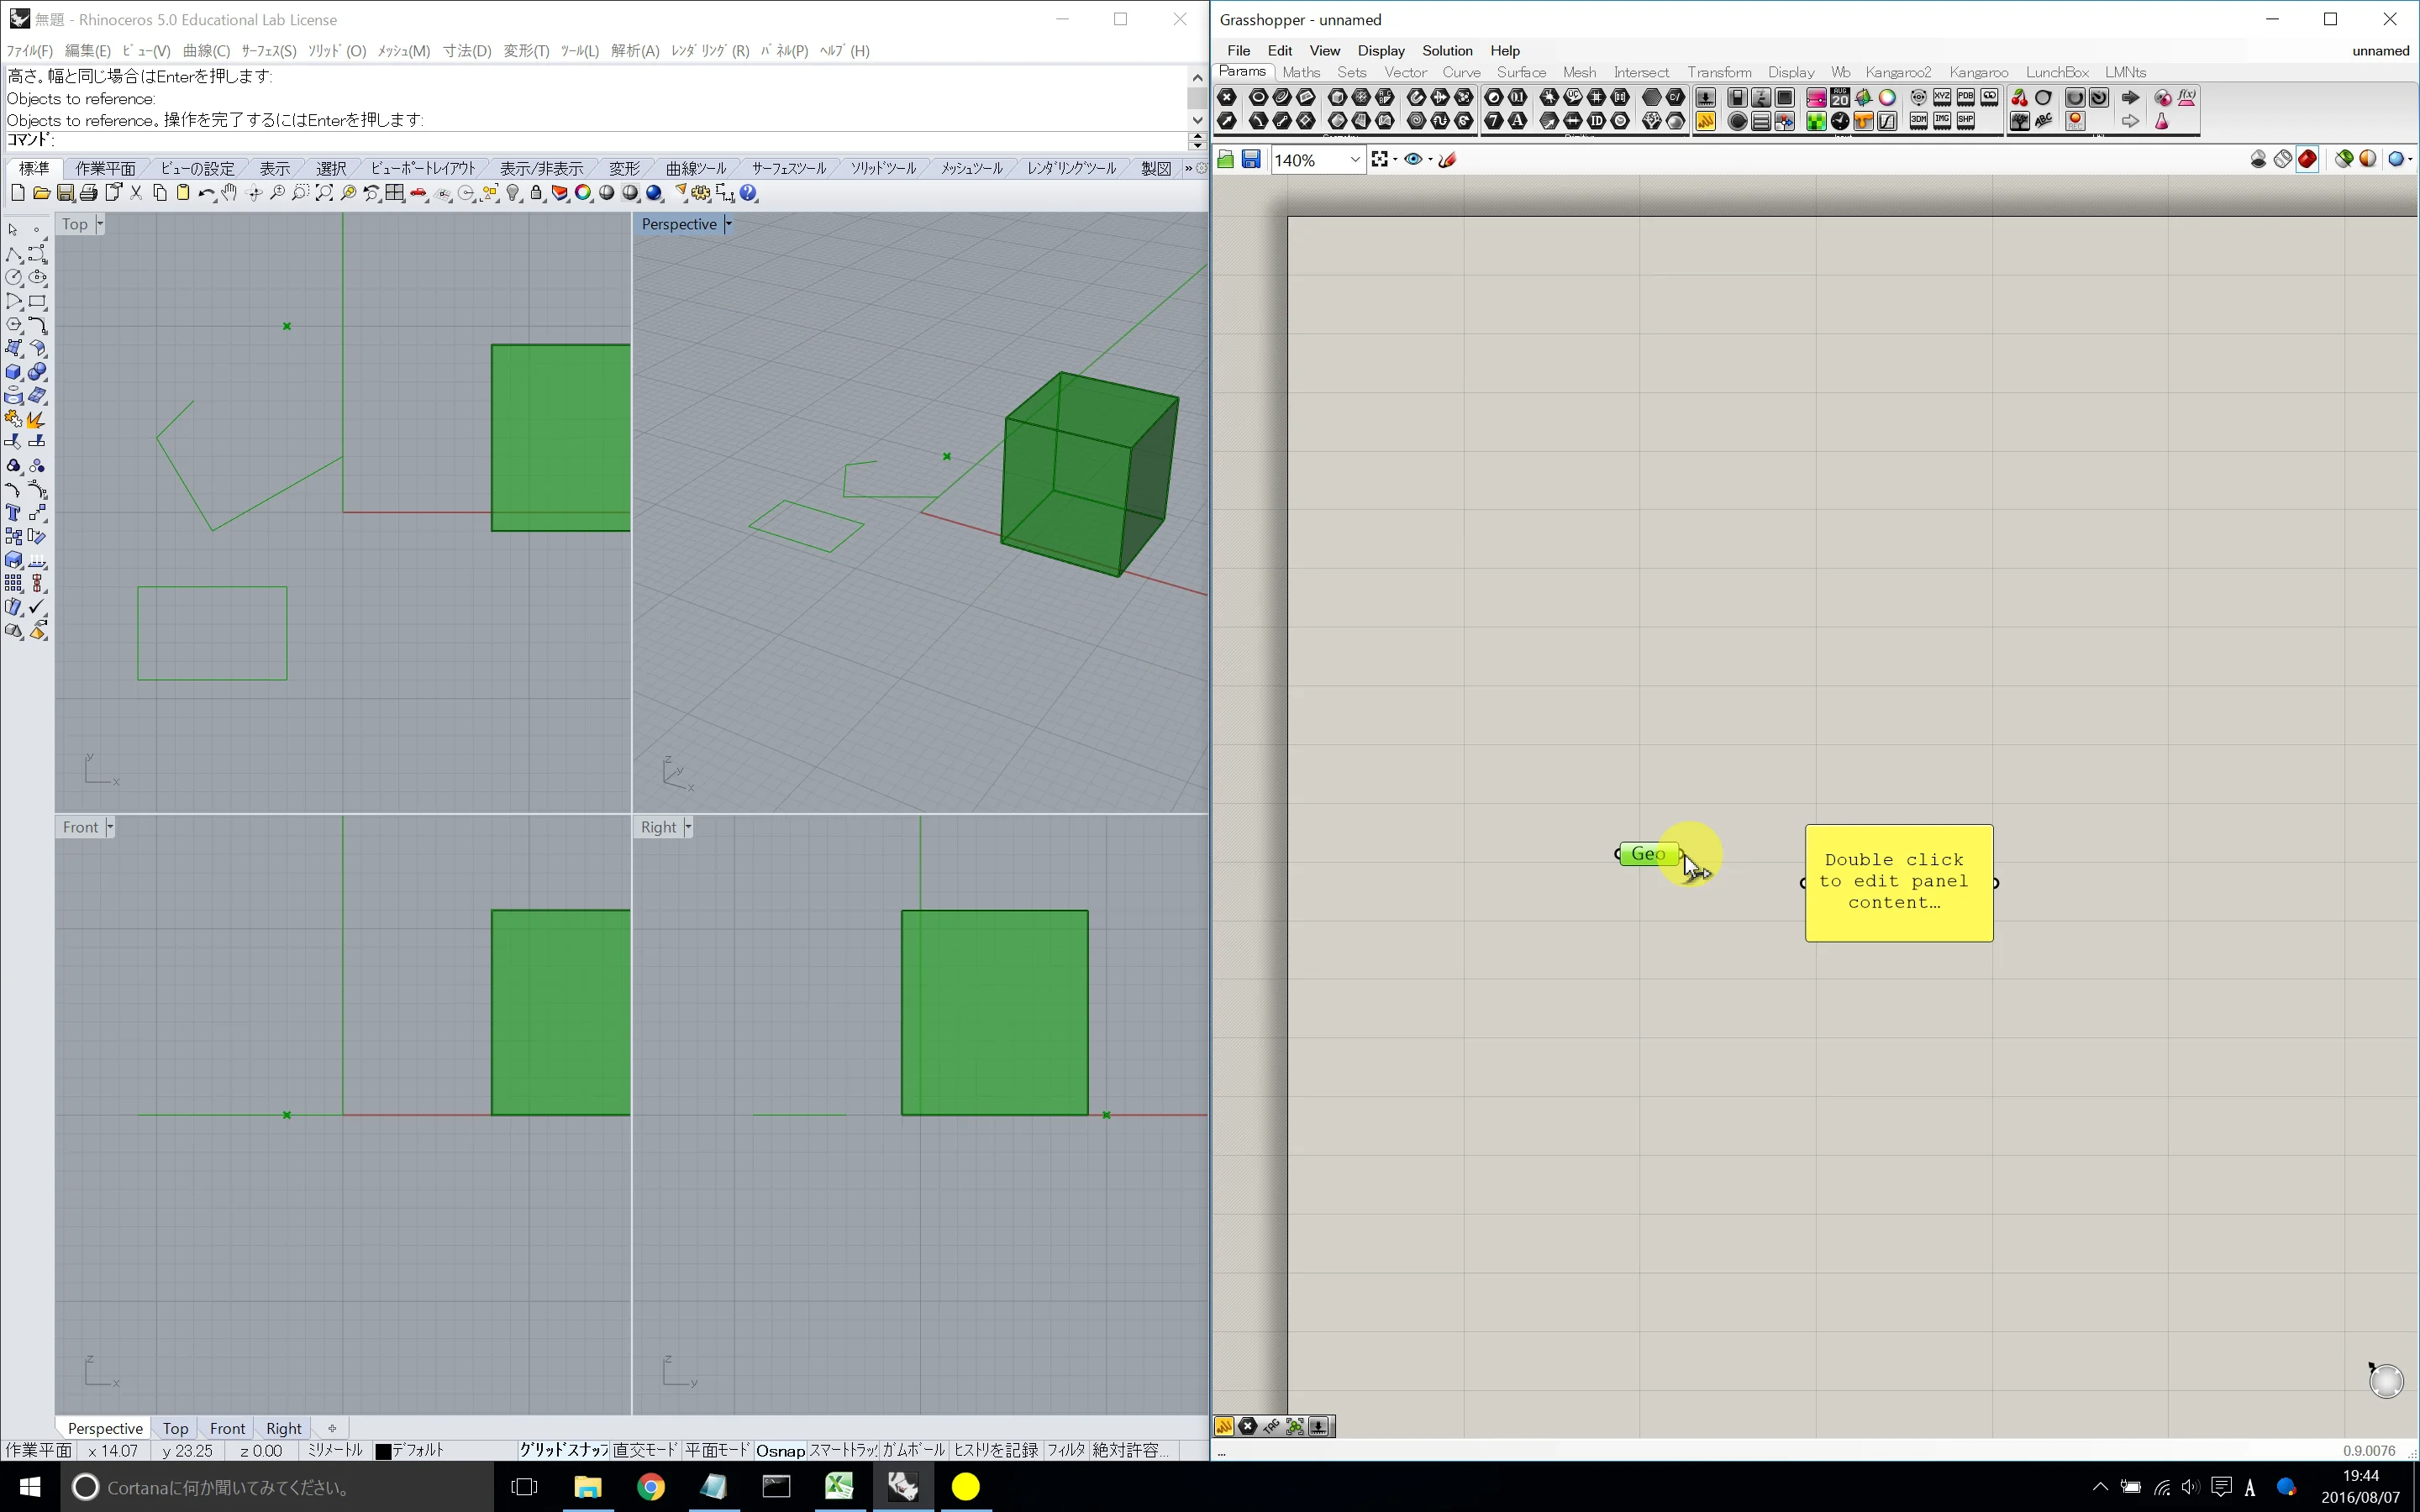Switch to the Maths component tab
The width and height of the screenshot is (2420, 1512).
coord(1301,72)
